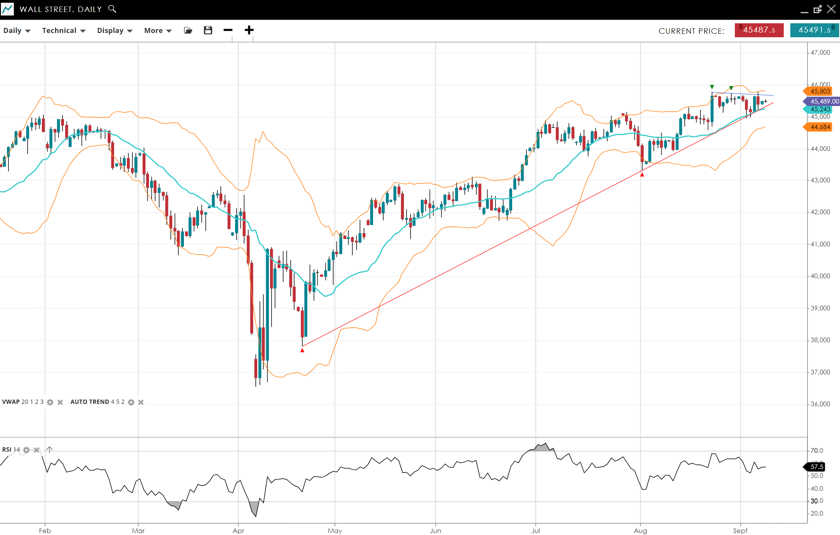Remove the Auto Trend indicator
The image size is (840, 535).
click(141, 402)
